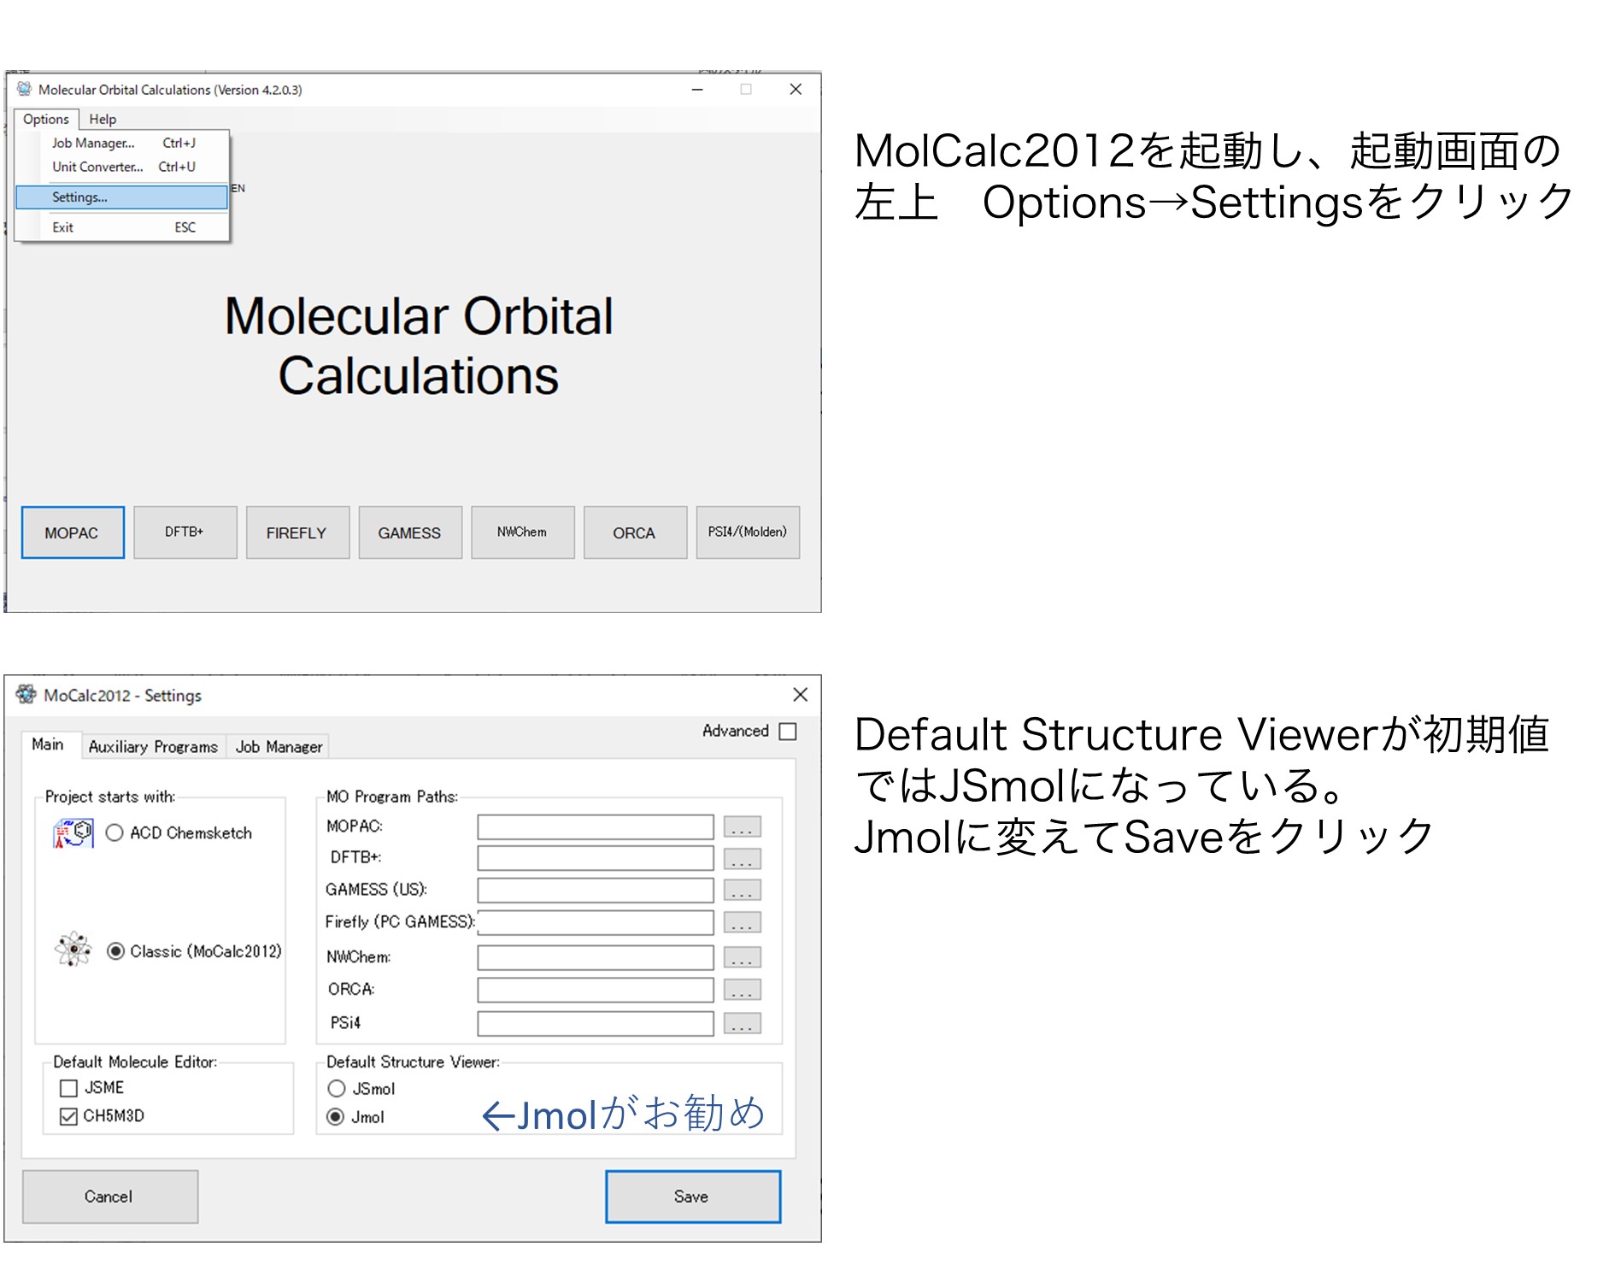Screen dimensions: 1615x1282
Task: Select Settings... in the Options menu
Action: (x=122, y=197)
